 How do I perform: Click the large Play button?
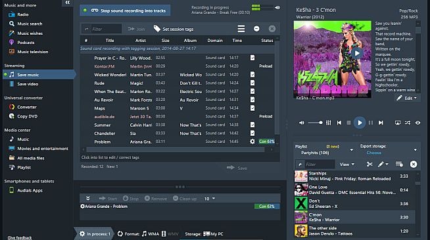click(360, 123)
